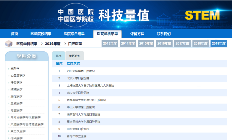232x140 pixels.
Task: Expand the 心血管病学 sidebar category
Action: (18, 75)
